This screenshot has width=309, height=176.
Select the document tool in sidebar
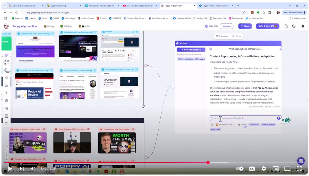6,116
